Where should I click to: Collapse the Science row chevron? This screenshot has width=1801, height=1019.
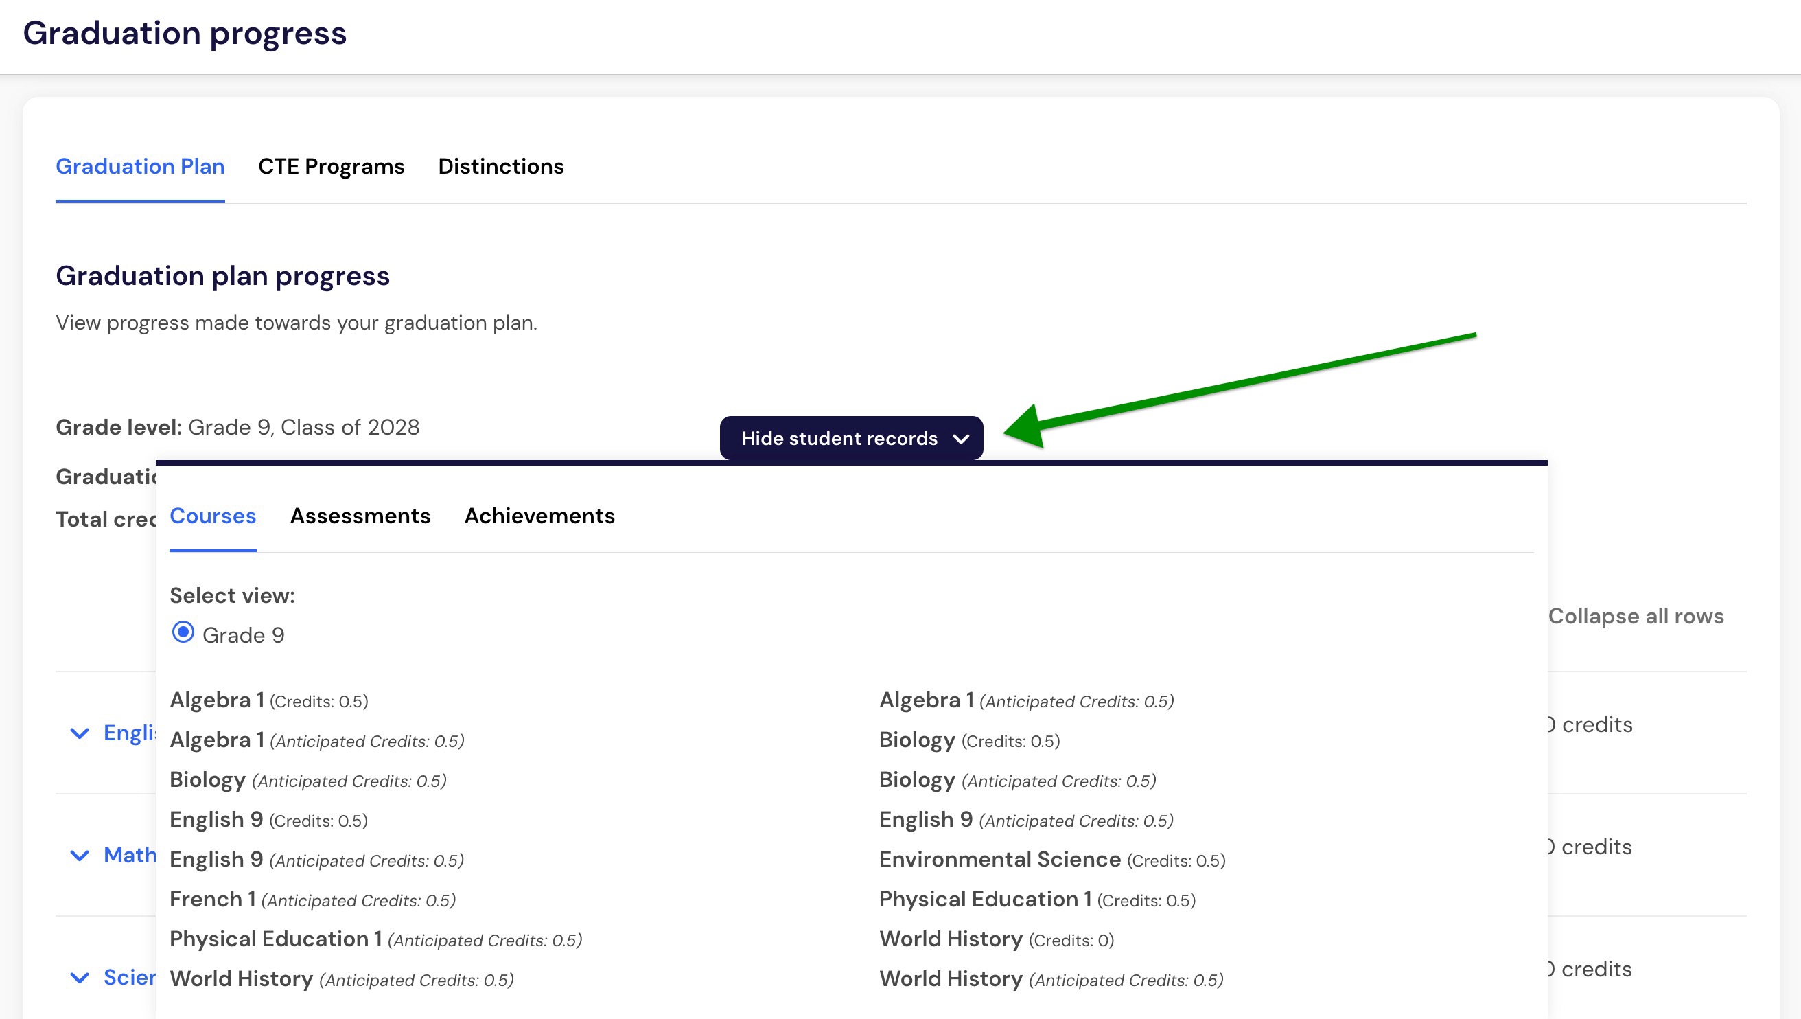[80, 978]
